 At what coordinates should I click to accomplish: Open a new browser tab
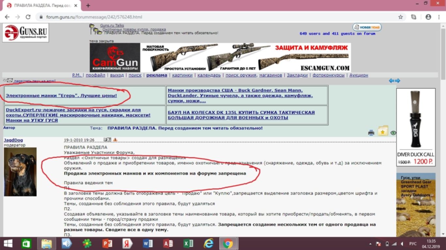(x=88, y=6)
